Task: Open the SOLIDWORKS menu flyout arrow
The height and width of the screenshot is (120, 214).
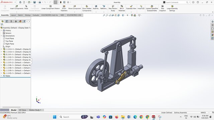Action: (15, 2)
